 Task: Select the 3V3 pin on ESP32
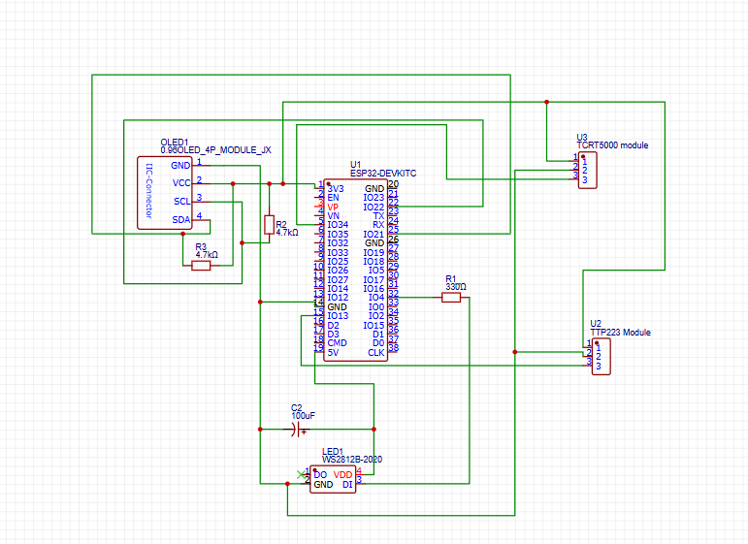coord(336,188)
